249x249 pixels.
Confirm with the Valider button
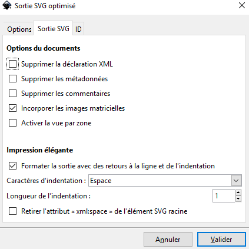click(x=221, y=240)
